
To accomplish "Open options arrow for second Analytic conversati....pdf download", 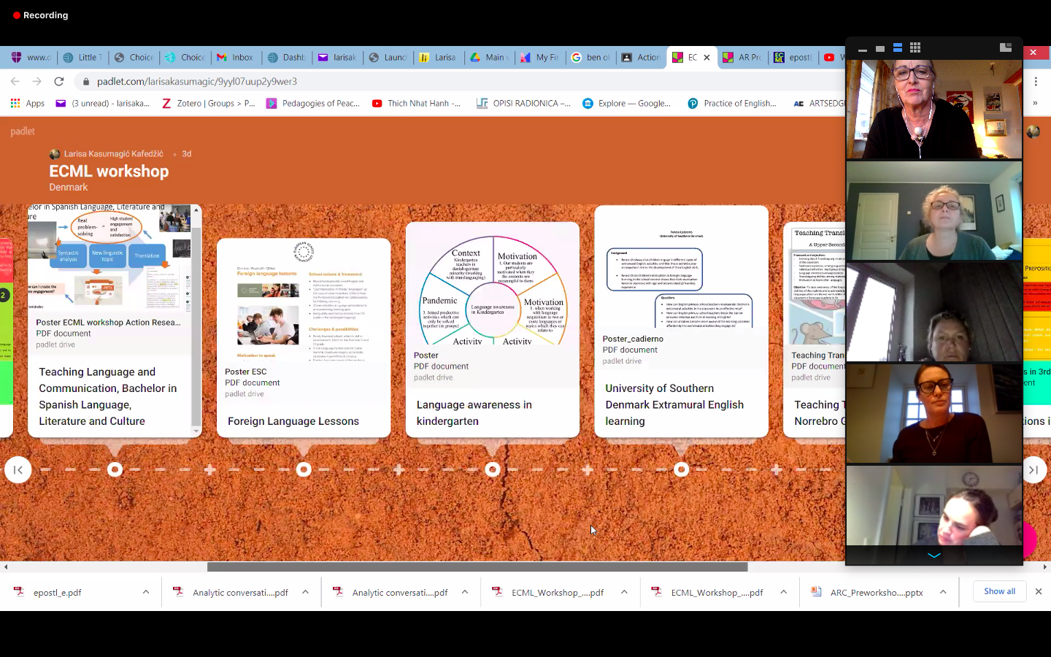I will pos(465,592).
